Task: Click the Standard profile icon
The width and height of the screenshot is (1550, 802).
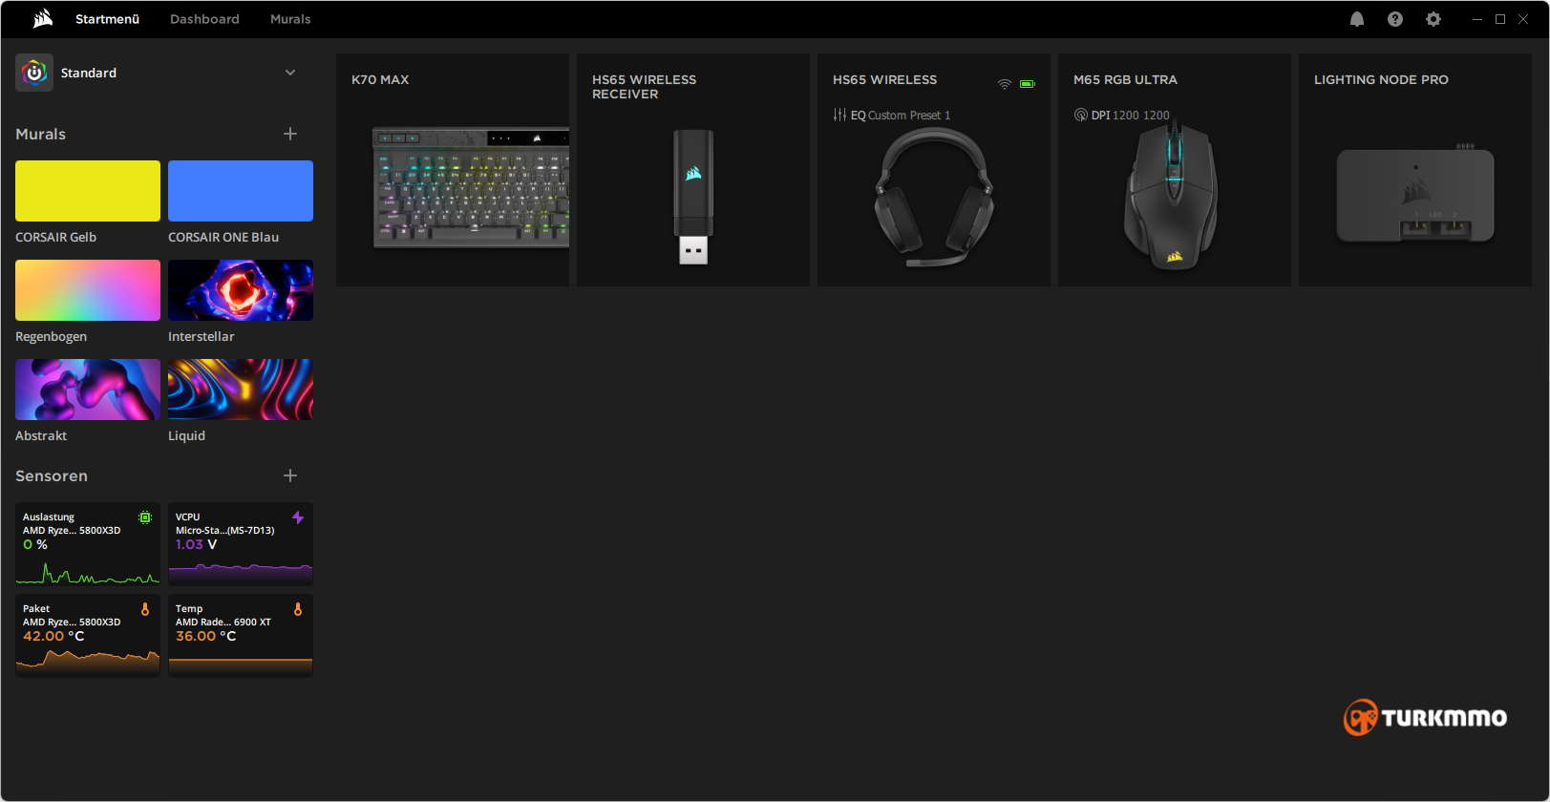Action: [34, 73]
